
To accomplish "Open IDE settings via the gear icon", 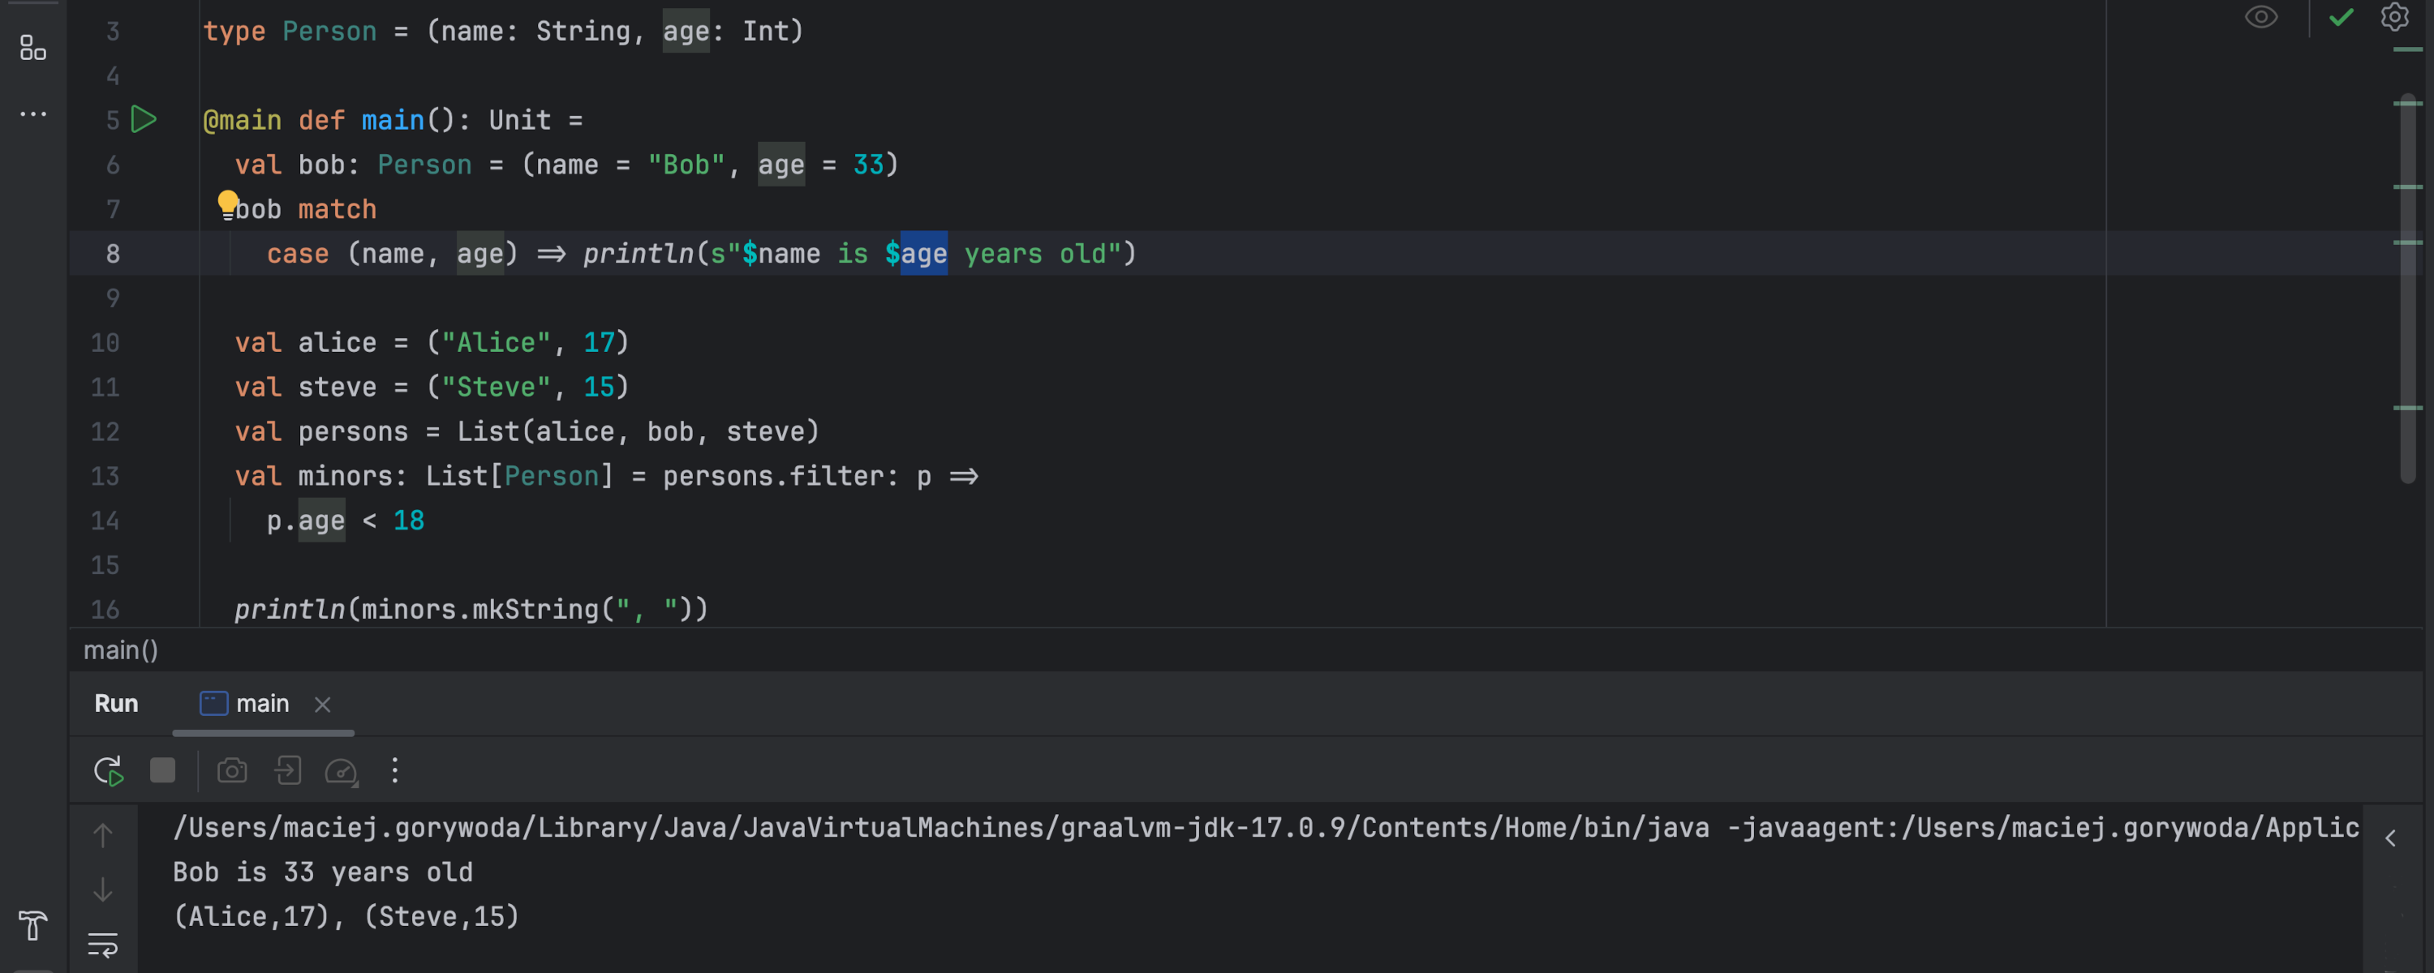I will click(2394, 17).
